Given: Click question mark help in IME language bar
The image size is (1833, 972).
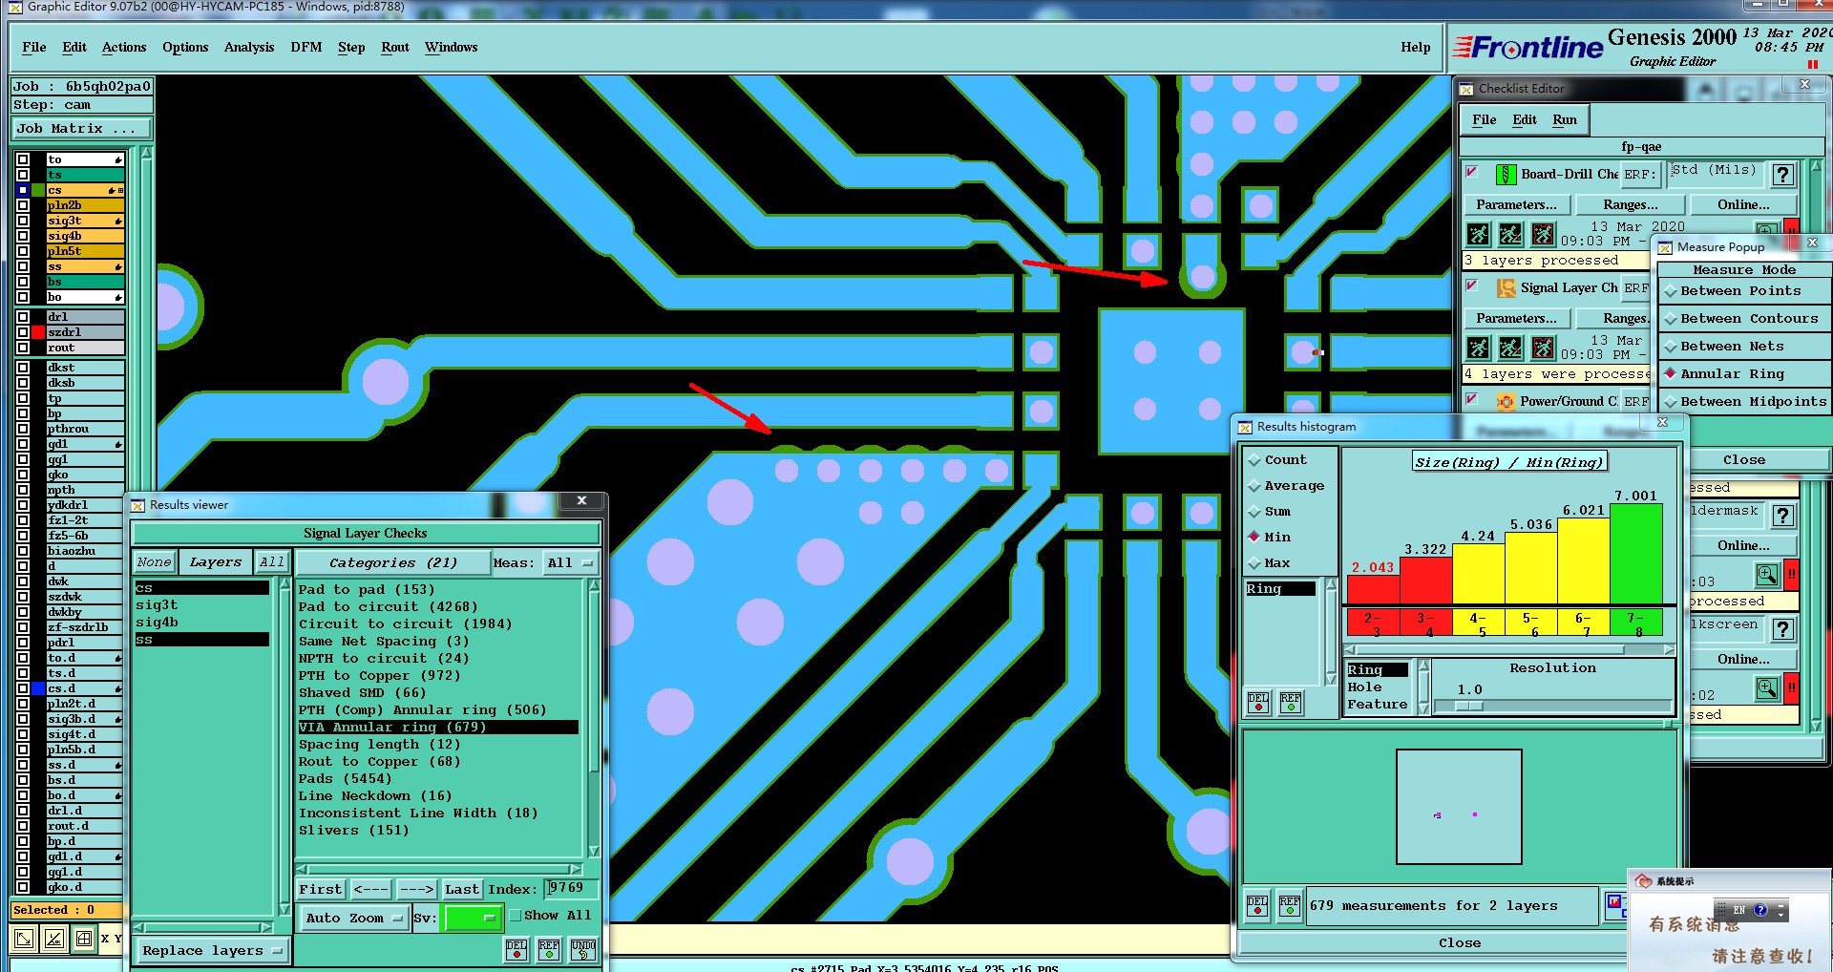Looking at the screenshot, I should [1760, 910].
